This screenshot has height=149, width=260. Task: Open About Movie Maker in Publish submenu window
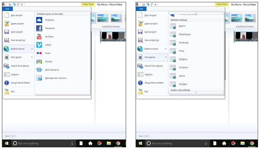coord(18,83)
